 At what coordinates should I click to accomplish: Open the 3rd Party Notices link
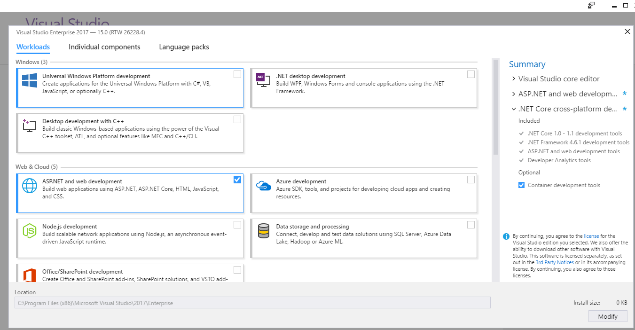tap(555, 262)
